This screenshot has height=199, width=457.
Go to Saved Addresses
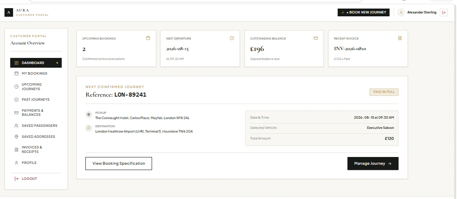[36, 137]
